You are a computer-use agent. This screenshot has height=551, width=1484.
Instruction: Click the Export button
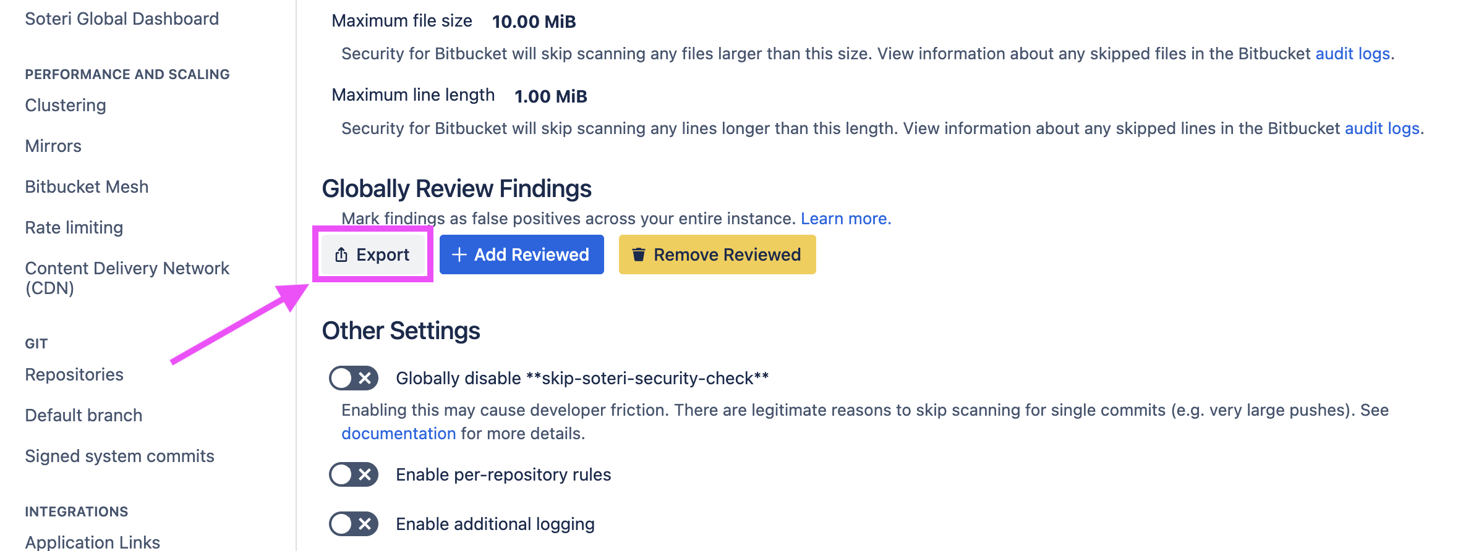373,254
